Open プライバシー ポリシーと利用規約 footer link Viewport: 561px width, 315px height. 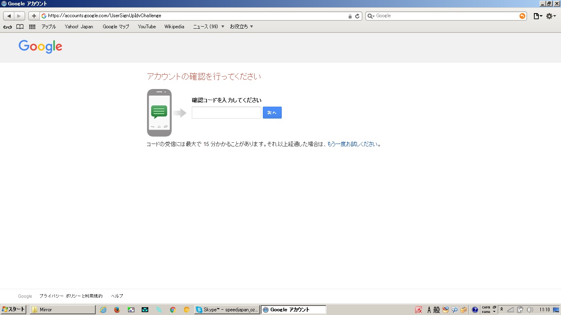pos(71,296)
